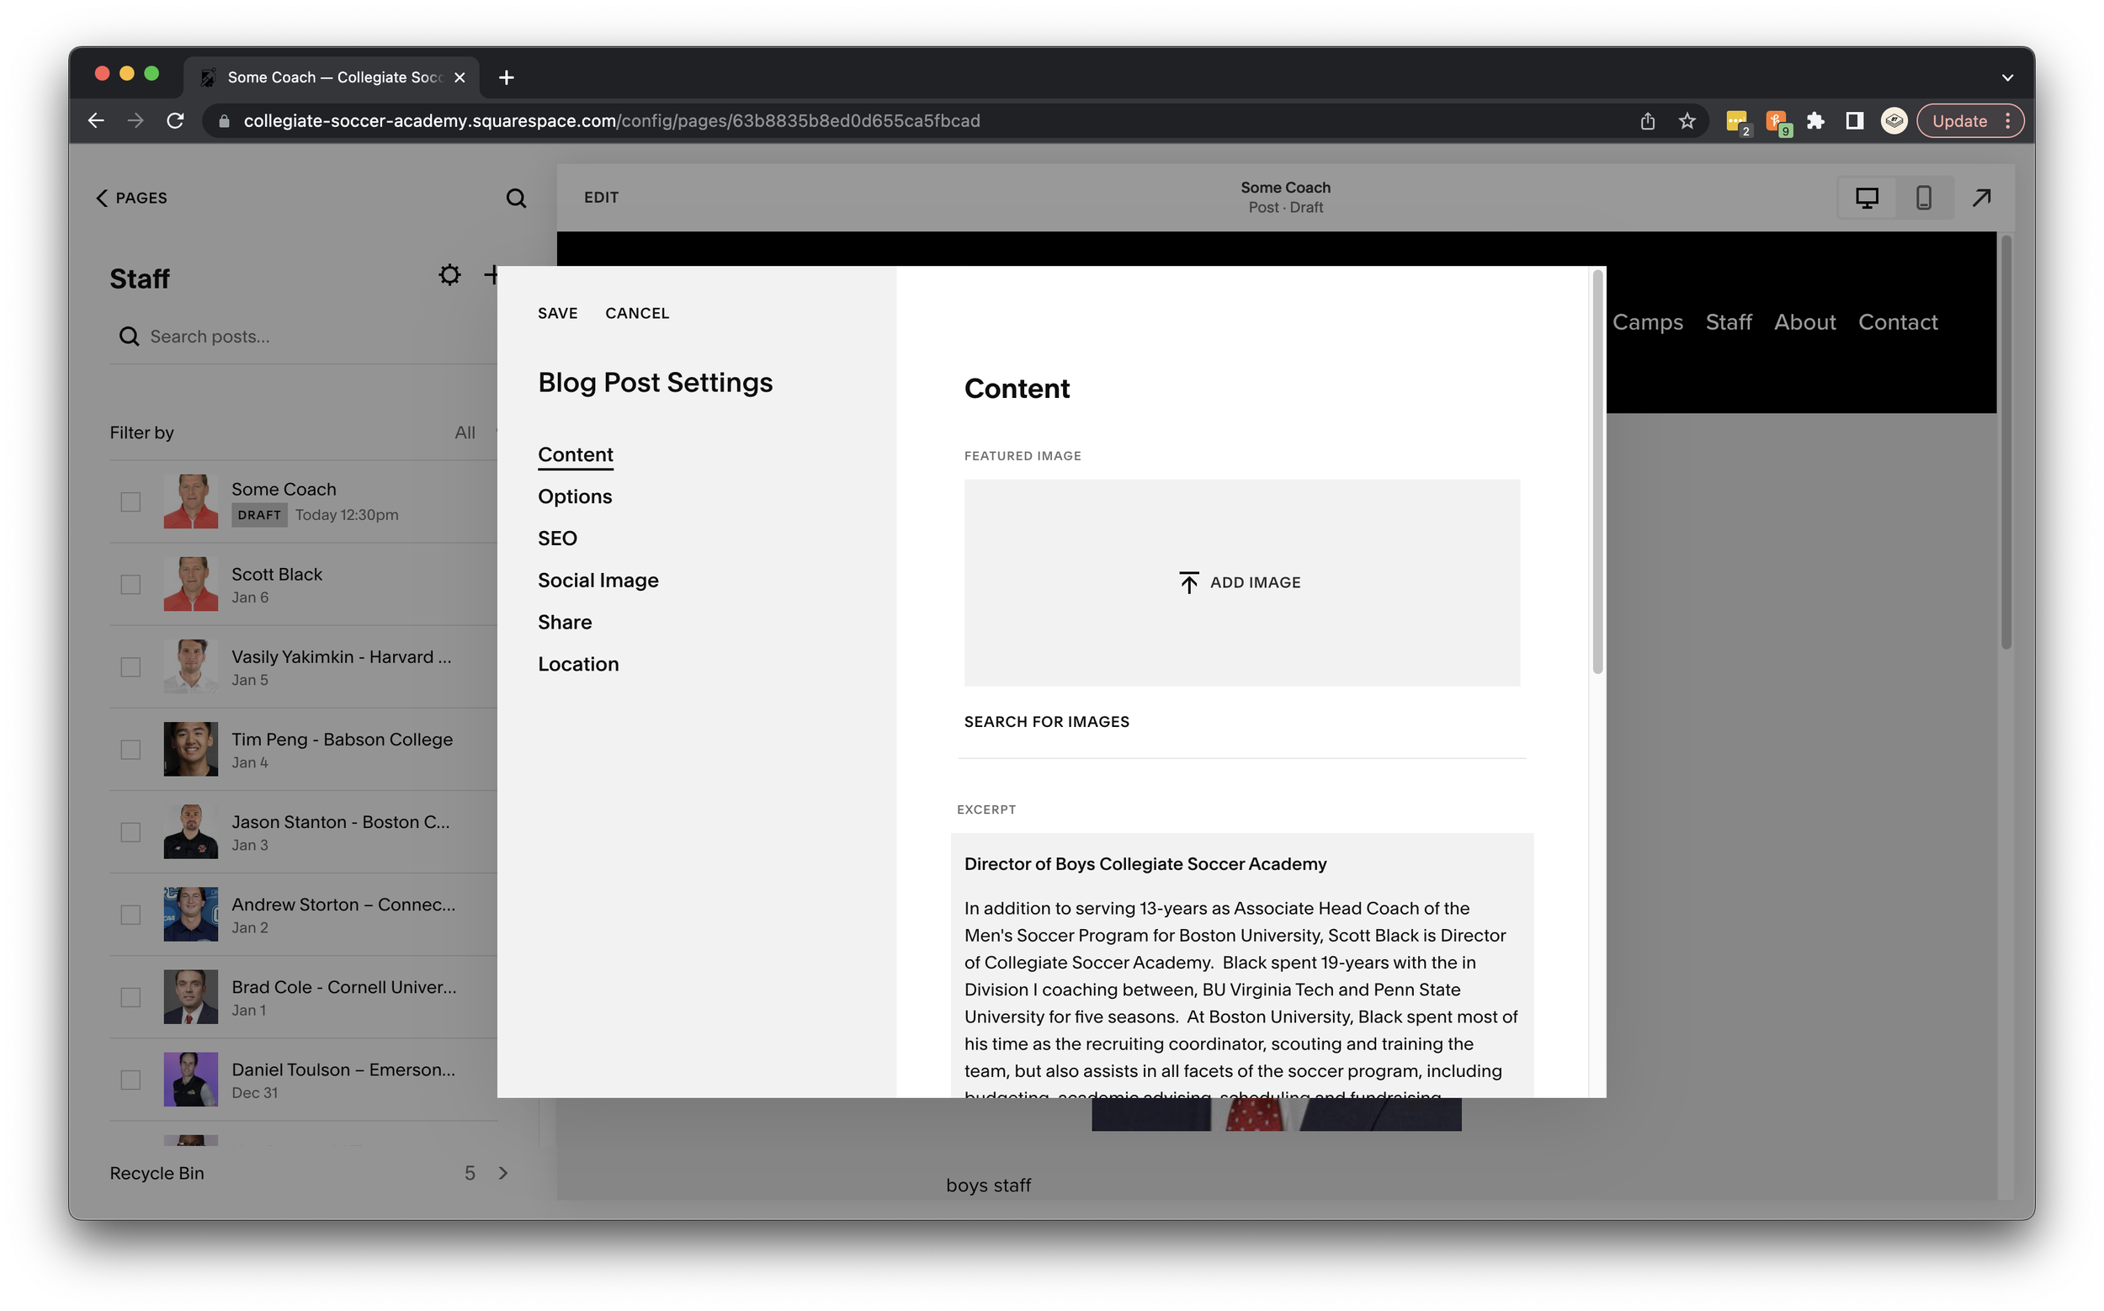Viewport: 2104px width, 1311px height.
Task: Open Staff blog settings gear icon
Action: 449,276
